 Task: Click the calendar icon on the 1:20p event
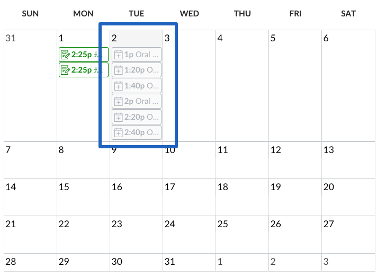coord(119,70)
